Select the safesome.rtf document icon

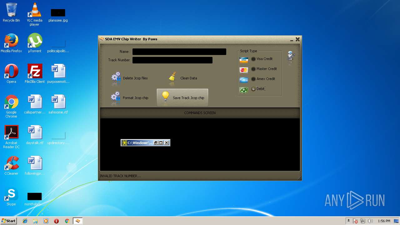(58, 104)
